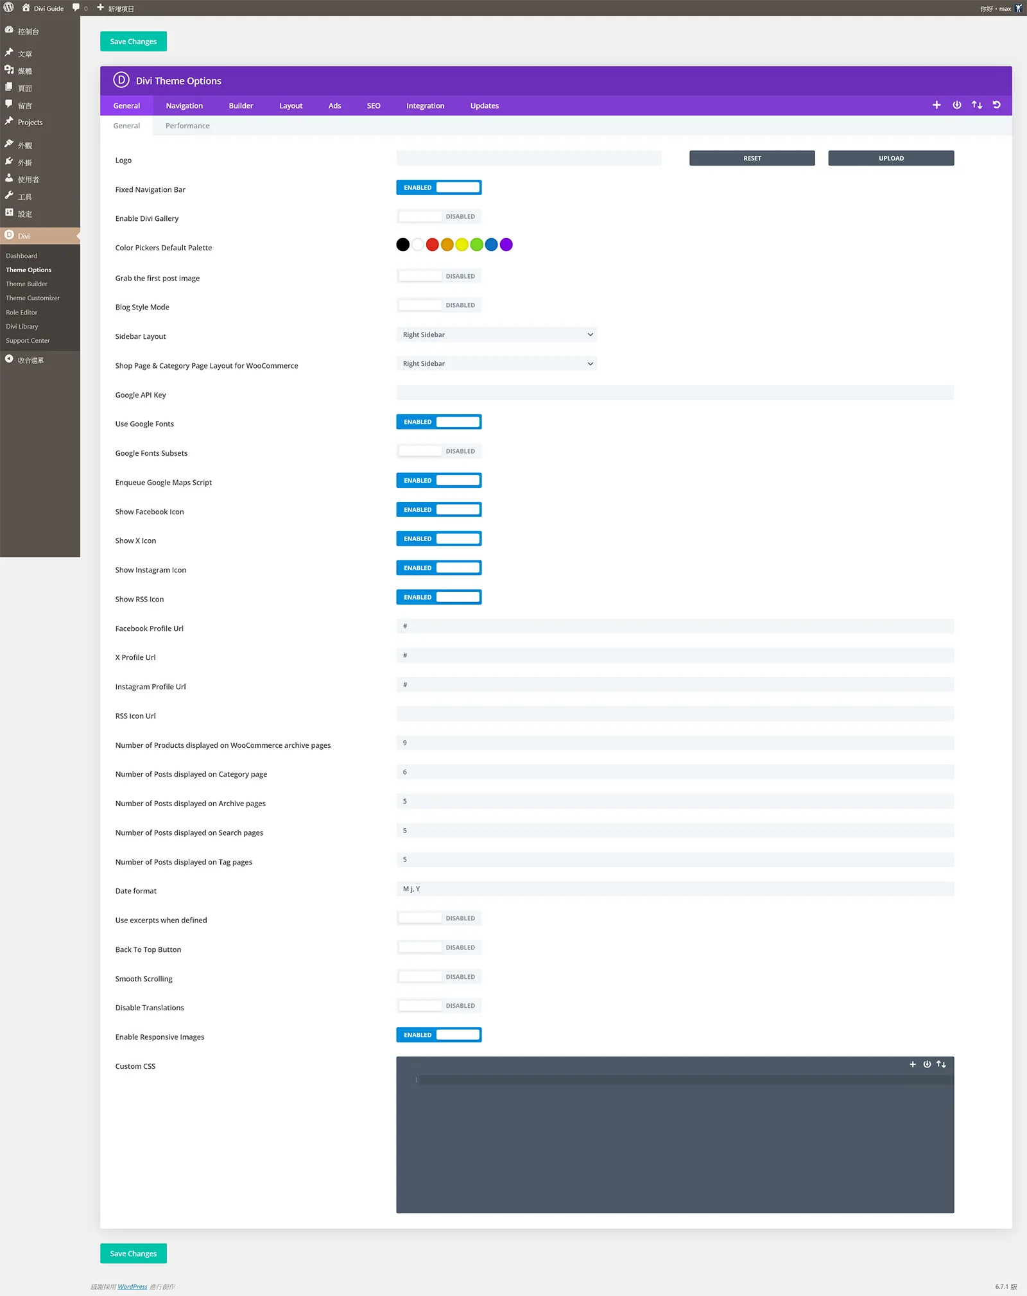Click the plus icon in Theme Options header
This screenshot has height=1296, width=1027.
click(x=936, y=105)
